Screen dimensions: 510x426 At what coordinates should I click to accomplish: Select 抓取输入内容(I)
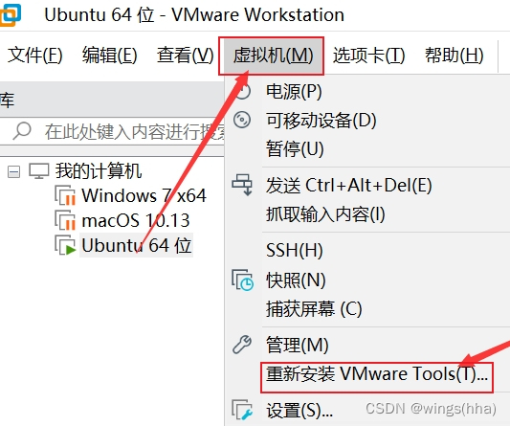tap(325, 214)
